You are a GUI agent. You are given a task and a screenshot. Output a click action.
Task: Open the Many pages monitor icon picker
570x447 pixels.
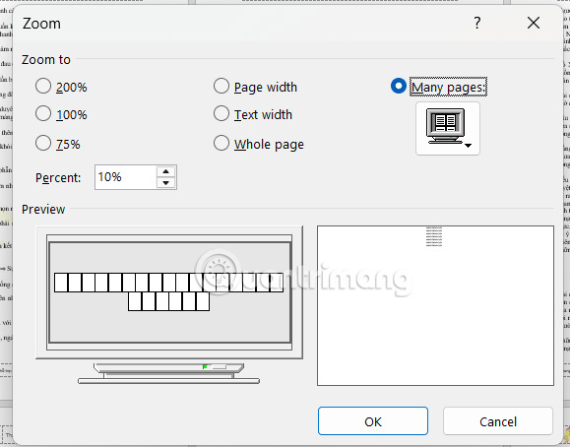[x=448, y=128]
